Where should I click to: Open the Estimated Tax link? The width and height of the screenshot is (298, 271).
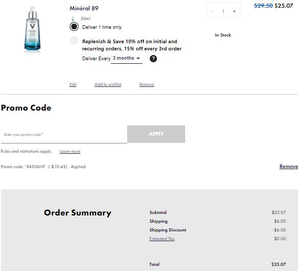162,239
